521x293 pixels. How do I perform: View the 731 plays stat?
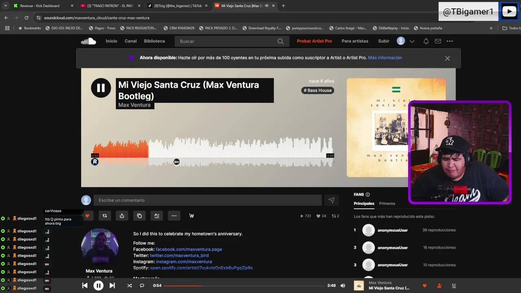pyautogui.click(x=306, y=216)
